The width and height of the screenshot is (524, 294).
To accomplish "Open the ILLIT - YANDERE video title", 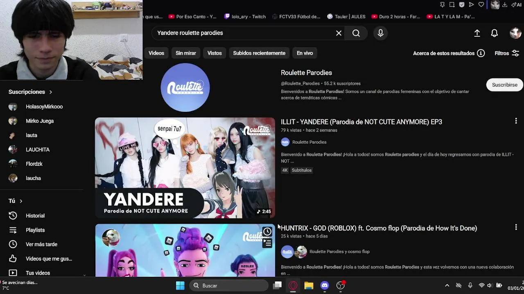I will coord(361,122).
